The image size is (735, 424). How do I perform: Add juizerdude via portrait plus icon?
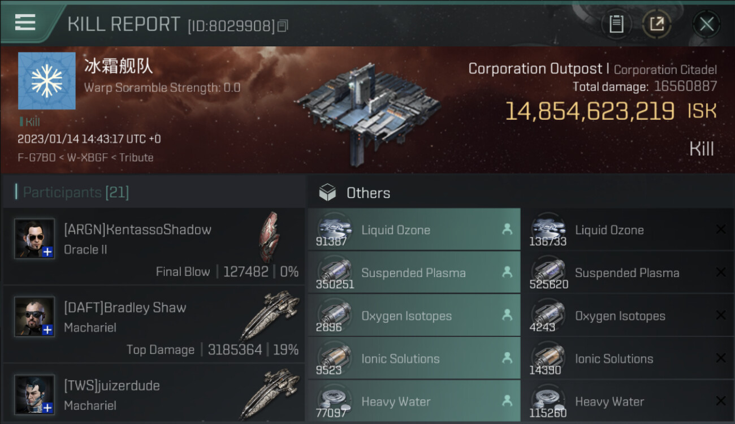point(47,408)
